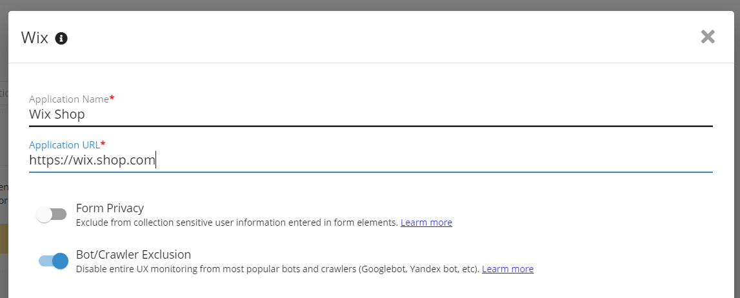Click the Bot/Crawler Exclusion heading text
This screenshot has height=298, width=740.
[x=133, y=254]
